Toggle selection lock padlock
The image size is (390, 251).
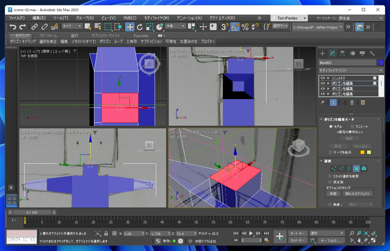coord(106,233)
